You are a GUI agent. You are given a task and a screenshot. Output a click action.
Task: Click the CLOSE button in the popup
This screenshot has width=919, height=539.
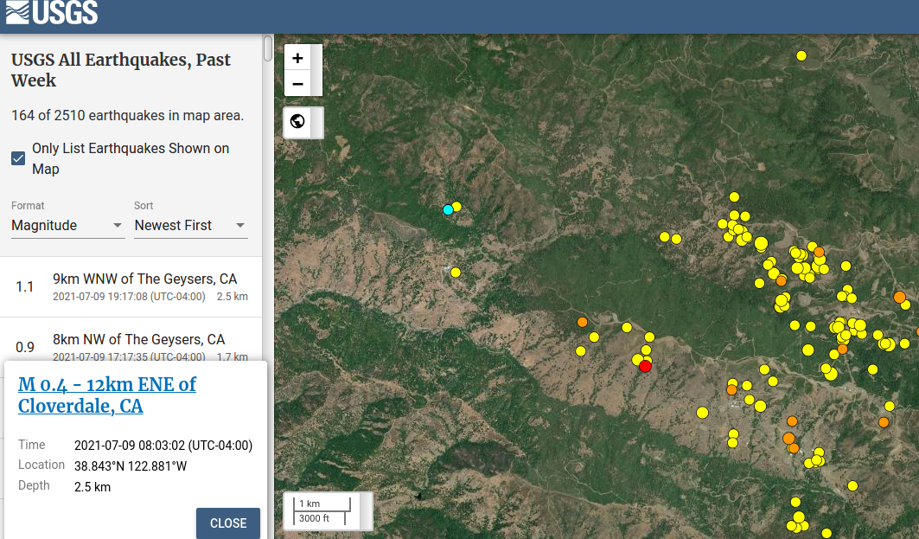pyautogui.click(x=228, y=523)
